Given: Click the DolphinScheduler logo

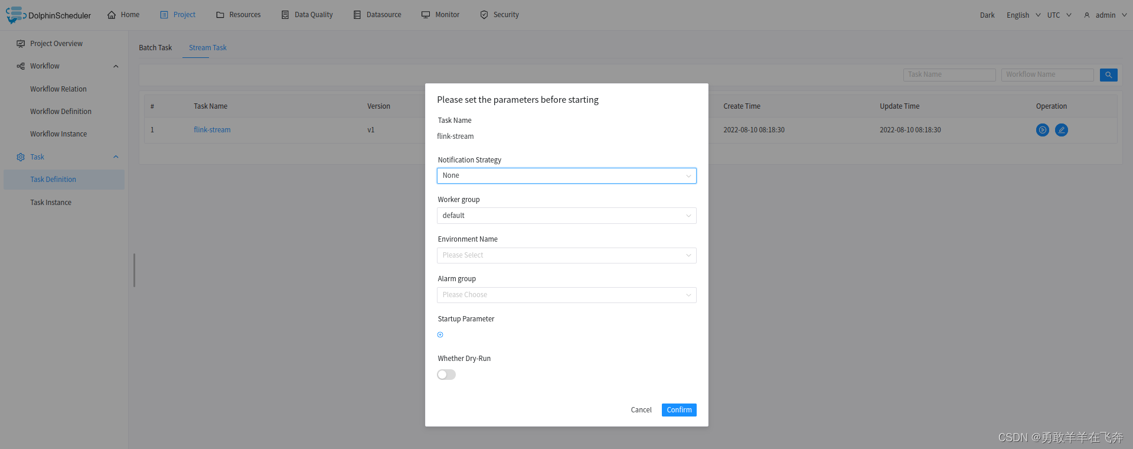Looking at the screenshot, I should (x=48, y=15).
